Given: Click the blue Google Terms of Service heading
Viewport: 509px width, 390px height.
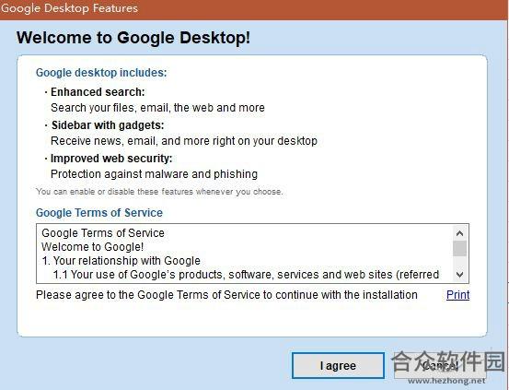Looking at the screenshot, I should pos(99,213).
